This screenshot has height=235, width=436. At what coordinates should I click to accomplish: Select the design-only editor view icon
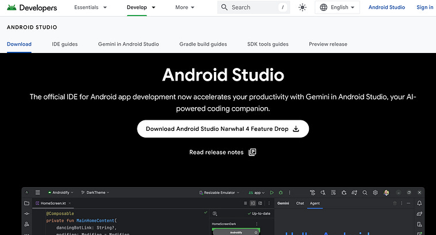[x=260, y=203]
